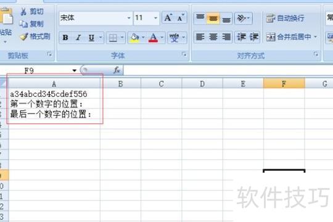Open the borders dropdown arrow

click(122, 38)
